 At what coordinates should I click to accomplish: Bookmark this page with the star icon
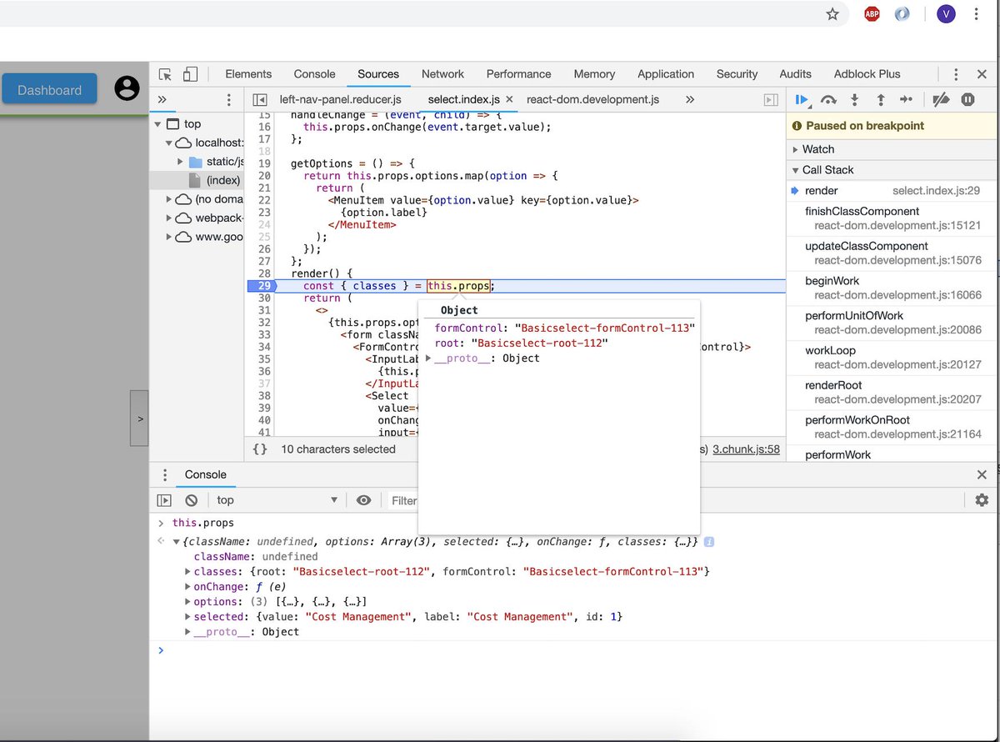pos(832,14)
